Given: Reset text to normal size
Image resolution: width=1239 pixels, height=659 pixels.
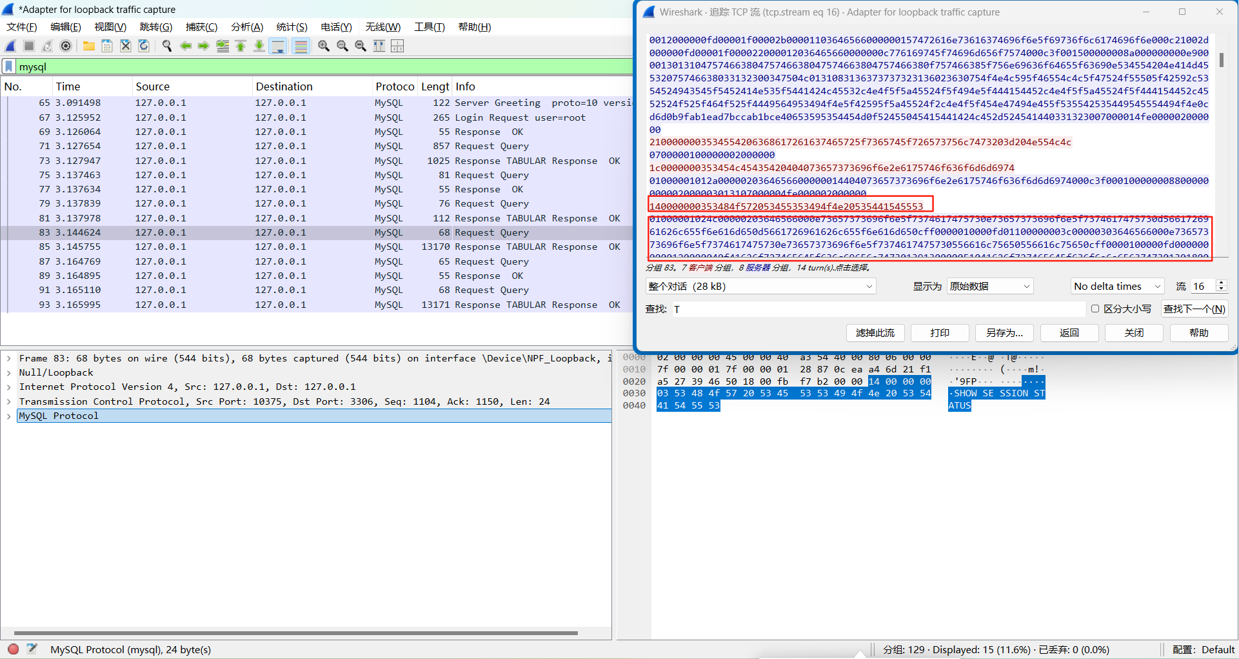Looking at the screenshot, I should point(361,46).
